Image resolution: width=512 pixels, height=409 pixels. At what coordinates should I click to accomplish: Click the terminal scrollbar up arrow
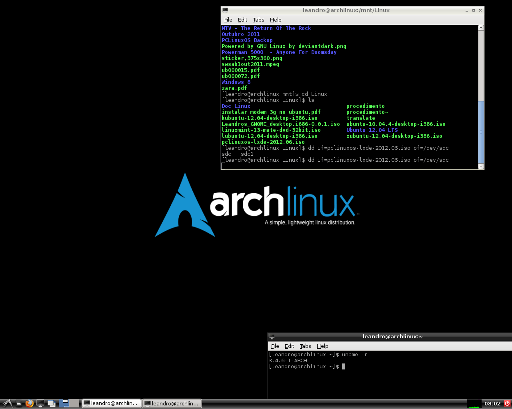[481, 28]
